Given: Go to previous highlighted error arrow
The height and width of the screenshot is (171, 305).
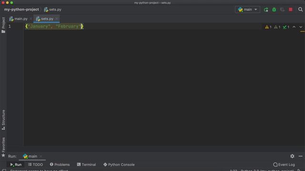Looking at the screenshot, I should (x=294, y=27).
